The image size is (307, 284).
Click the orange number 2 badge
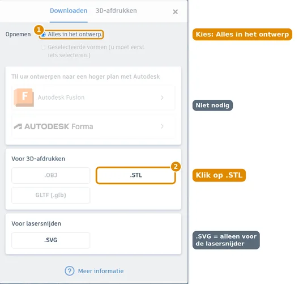(x=176, y=167)
